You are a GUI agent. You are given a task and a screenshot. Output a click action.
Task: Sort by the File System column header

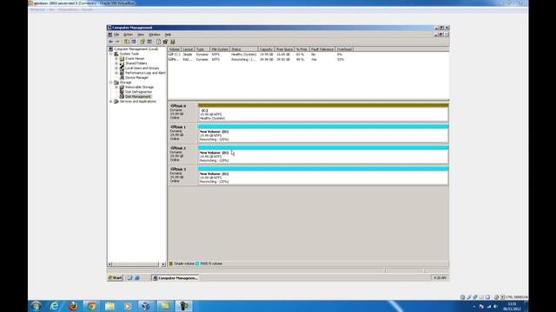point(220,49)
